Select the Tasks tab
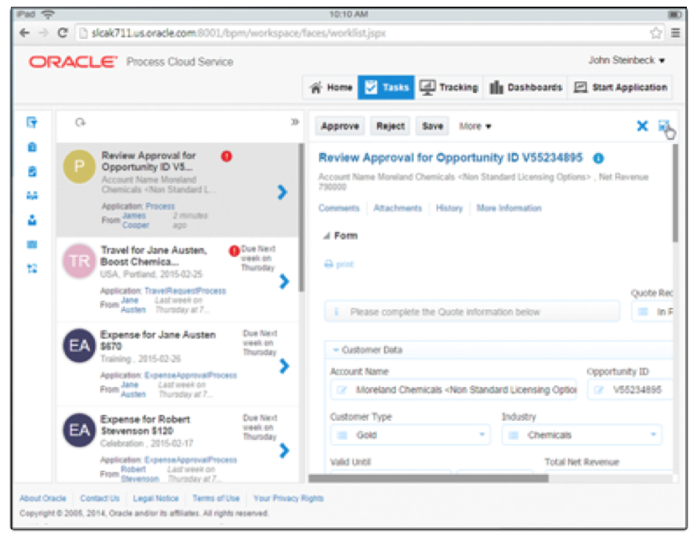Screen dimensions: 696x534 click(x=386, y=87)
